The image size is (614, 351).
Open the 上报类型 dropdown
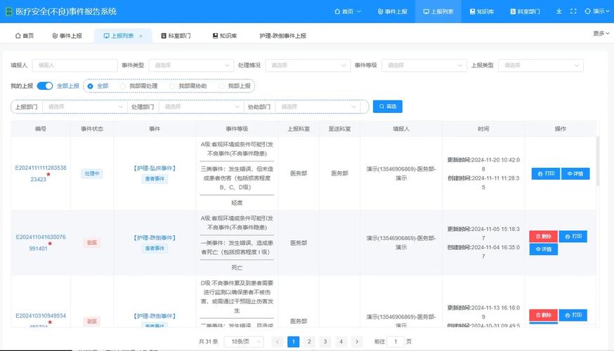click(x=541, y=65)
